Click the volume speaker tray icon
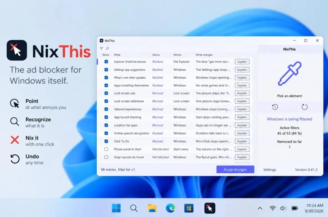328x217 pixels. click(283, 208)
